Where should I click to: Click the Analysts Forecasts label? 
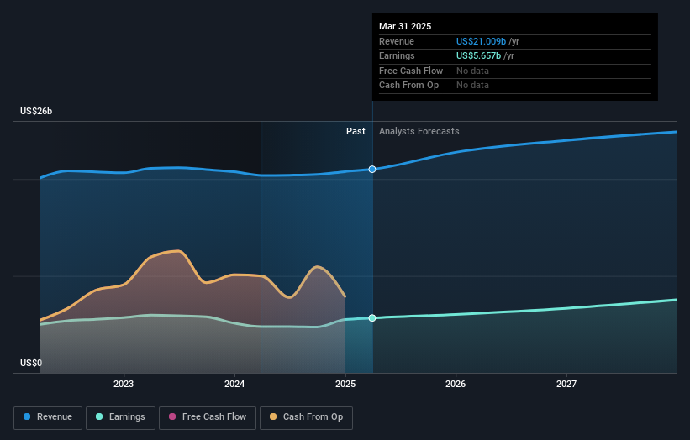click(x=419, y=132)
